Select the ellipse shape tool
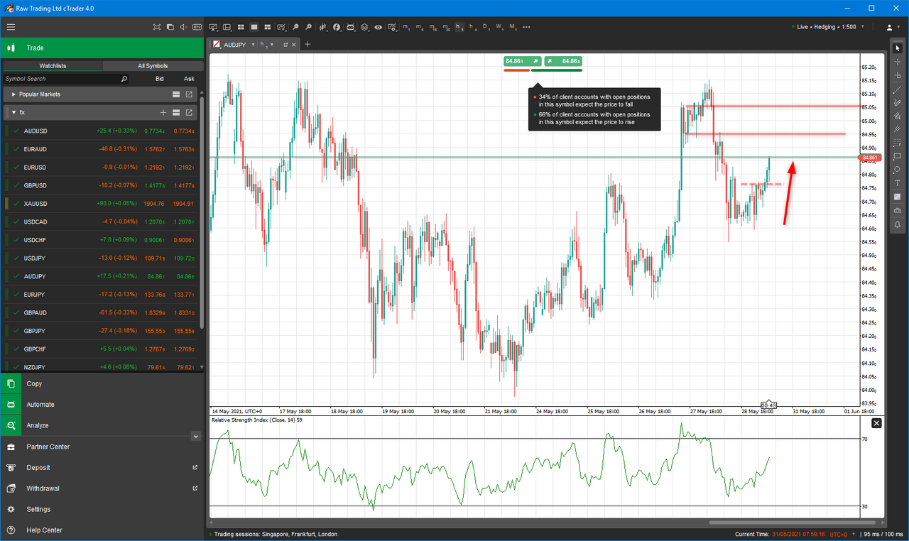The height and width of the screenshot is (541, 909). pyautogui.click(x=898, y=170)
